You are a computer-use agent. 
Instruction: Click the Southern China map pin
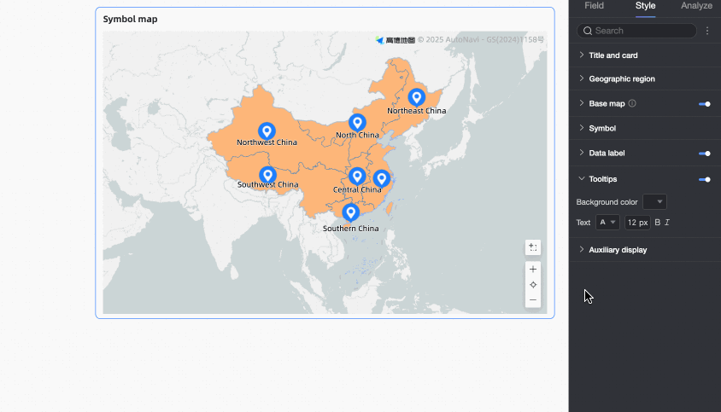pyautogui.click(x=350, y=212)
